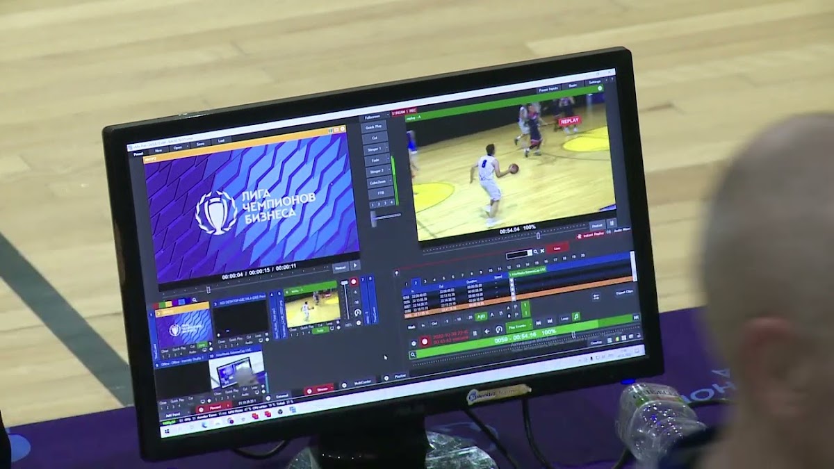
Task: Expand the Stinger 1 transition dropdown arrow
Action: tap(387, 148)
